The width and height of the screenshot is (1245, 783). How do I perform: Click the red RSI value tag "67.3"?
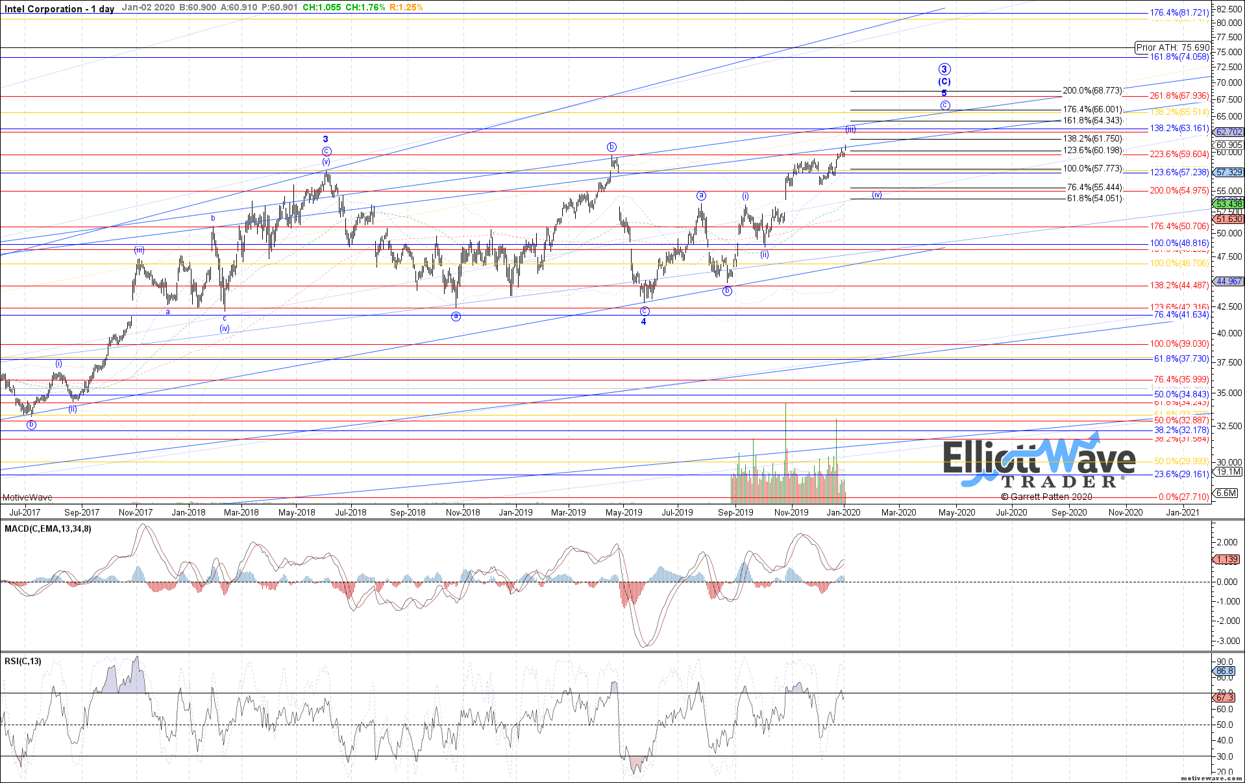click(x=1224, y=698)
